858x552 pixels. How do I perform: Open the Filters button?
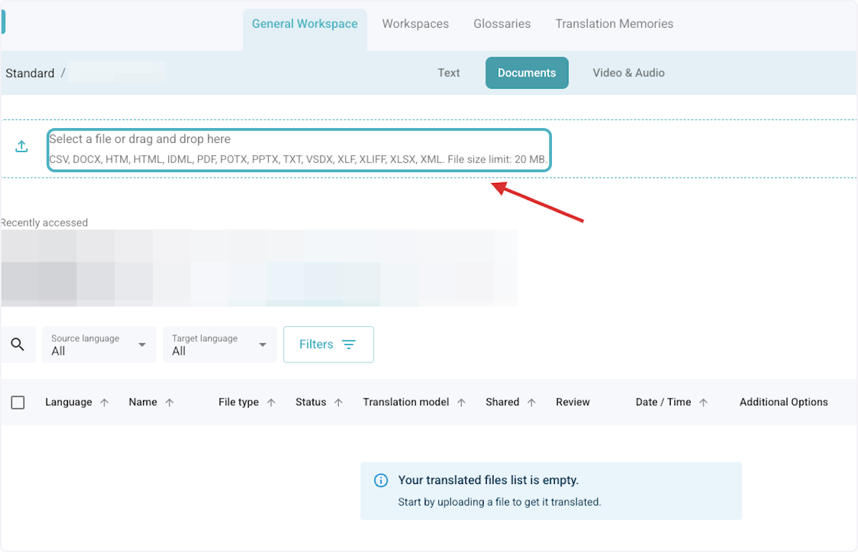click(x=328, y=345)
